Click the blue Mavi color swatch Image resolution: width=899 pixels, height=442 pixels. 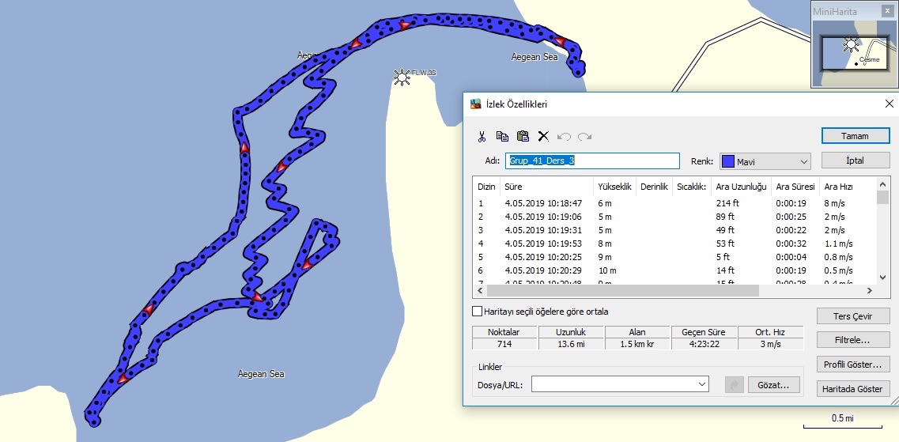727,161
